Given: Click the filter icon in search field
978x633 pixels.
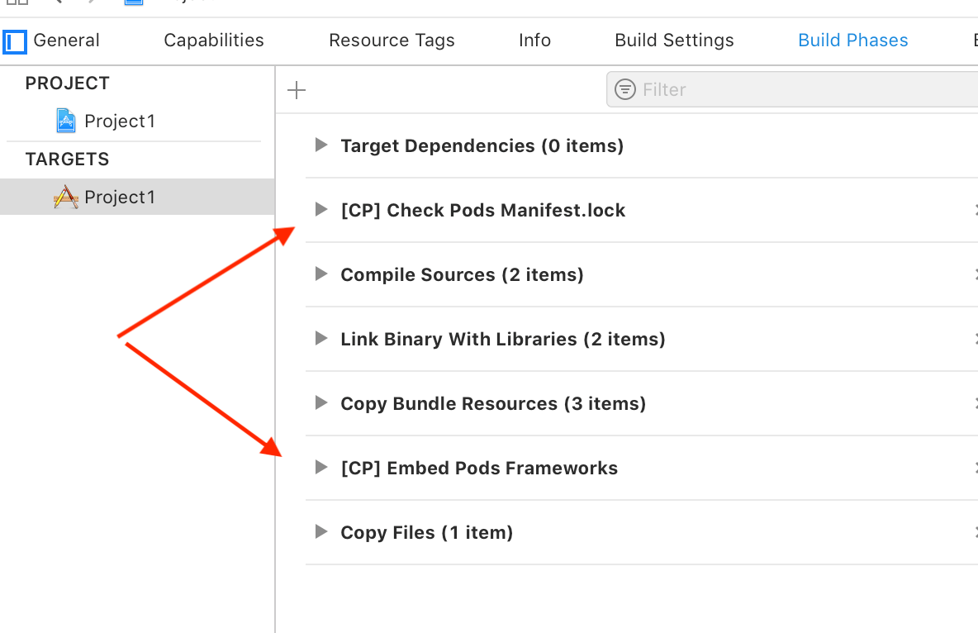Looking at the screenshot, I should [626, 89].
